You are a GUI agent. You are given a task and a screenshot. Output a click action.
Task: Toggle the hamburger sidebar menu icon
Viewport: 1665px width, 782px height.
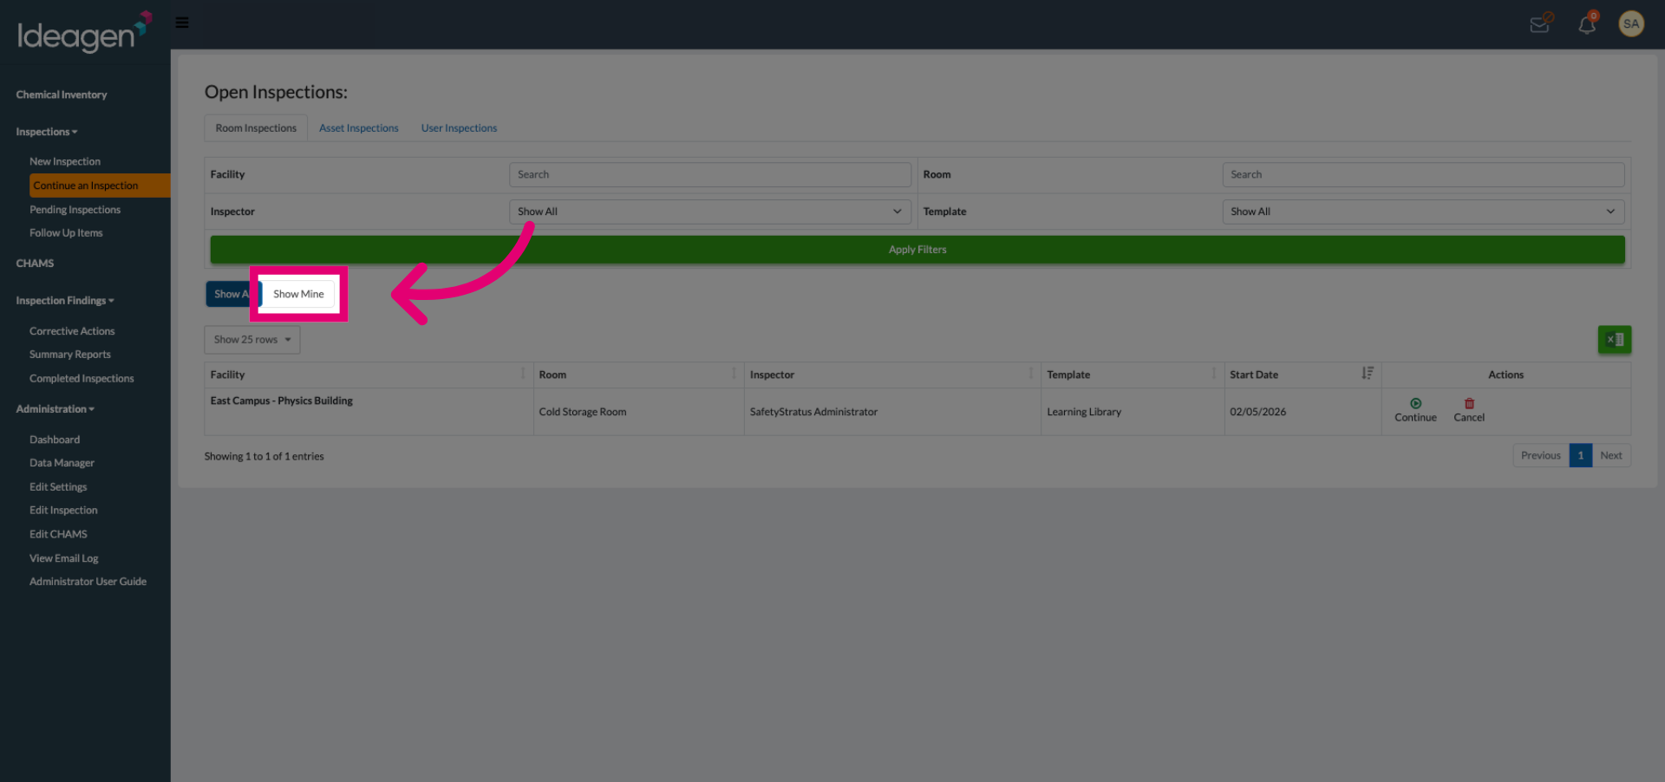182,23
